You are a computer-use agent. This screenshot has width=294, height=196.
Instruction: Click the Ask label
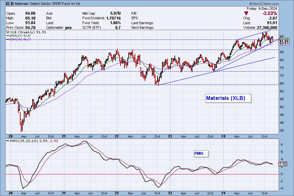[x=50, y=13]
